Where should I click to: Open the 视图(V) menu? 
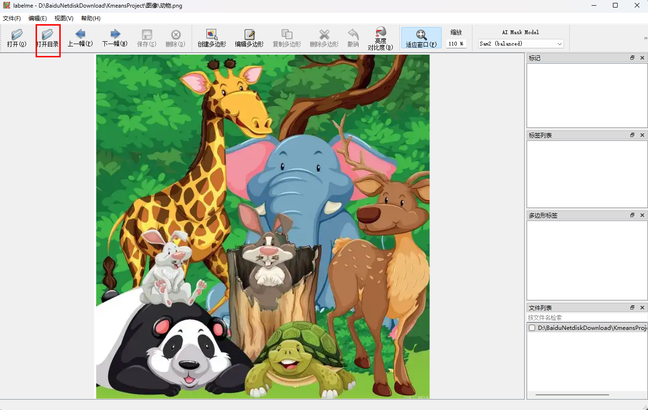click(x=64, y=18)
